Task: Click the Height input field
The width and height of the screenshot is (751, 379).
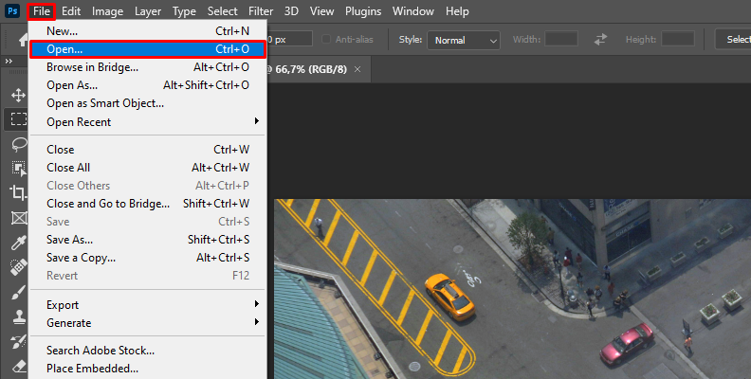Action: pyautogui.click(x=678, y=39)
